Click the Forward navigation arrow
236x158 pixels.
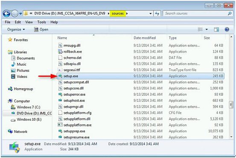(15, 14)
